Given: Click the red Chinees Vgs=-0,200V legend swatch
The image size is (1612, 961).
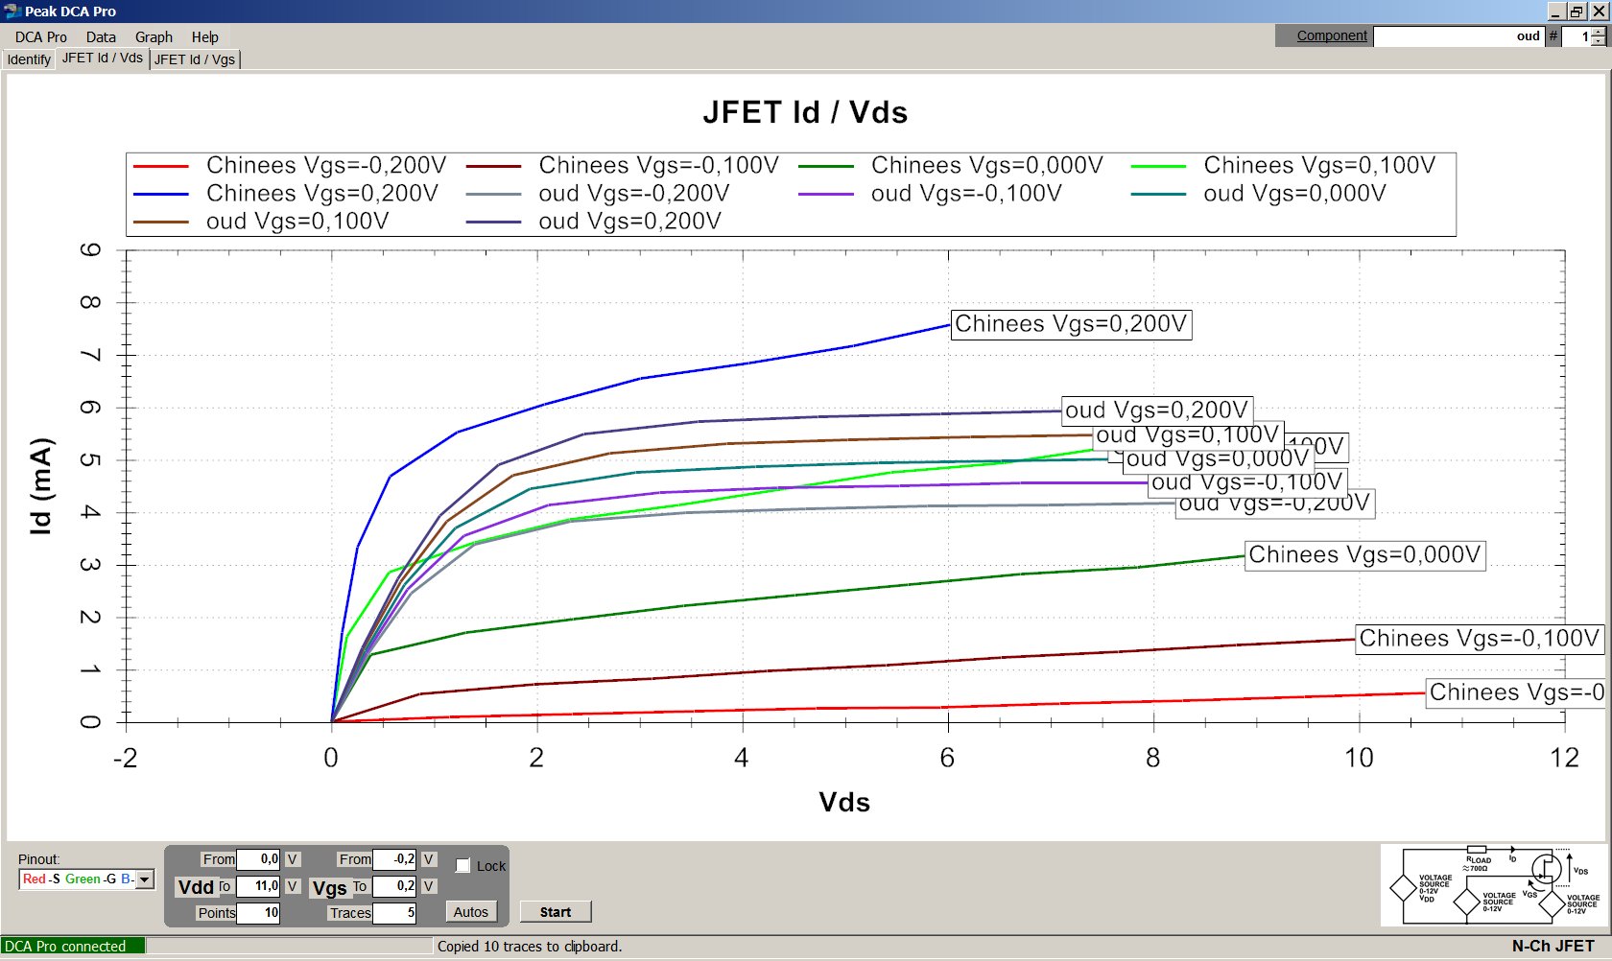Looking at the screenshot, I should click(x=160, y=167).
